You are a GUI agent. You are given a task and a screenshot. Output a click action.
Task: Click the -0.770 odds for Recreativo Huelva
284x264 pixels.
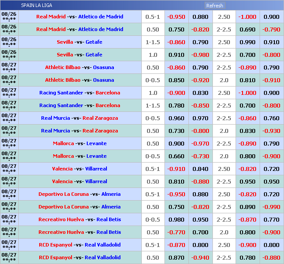pyautogui.click(x=177, y=232)
